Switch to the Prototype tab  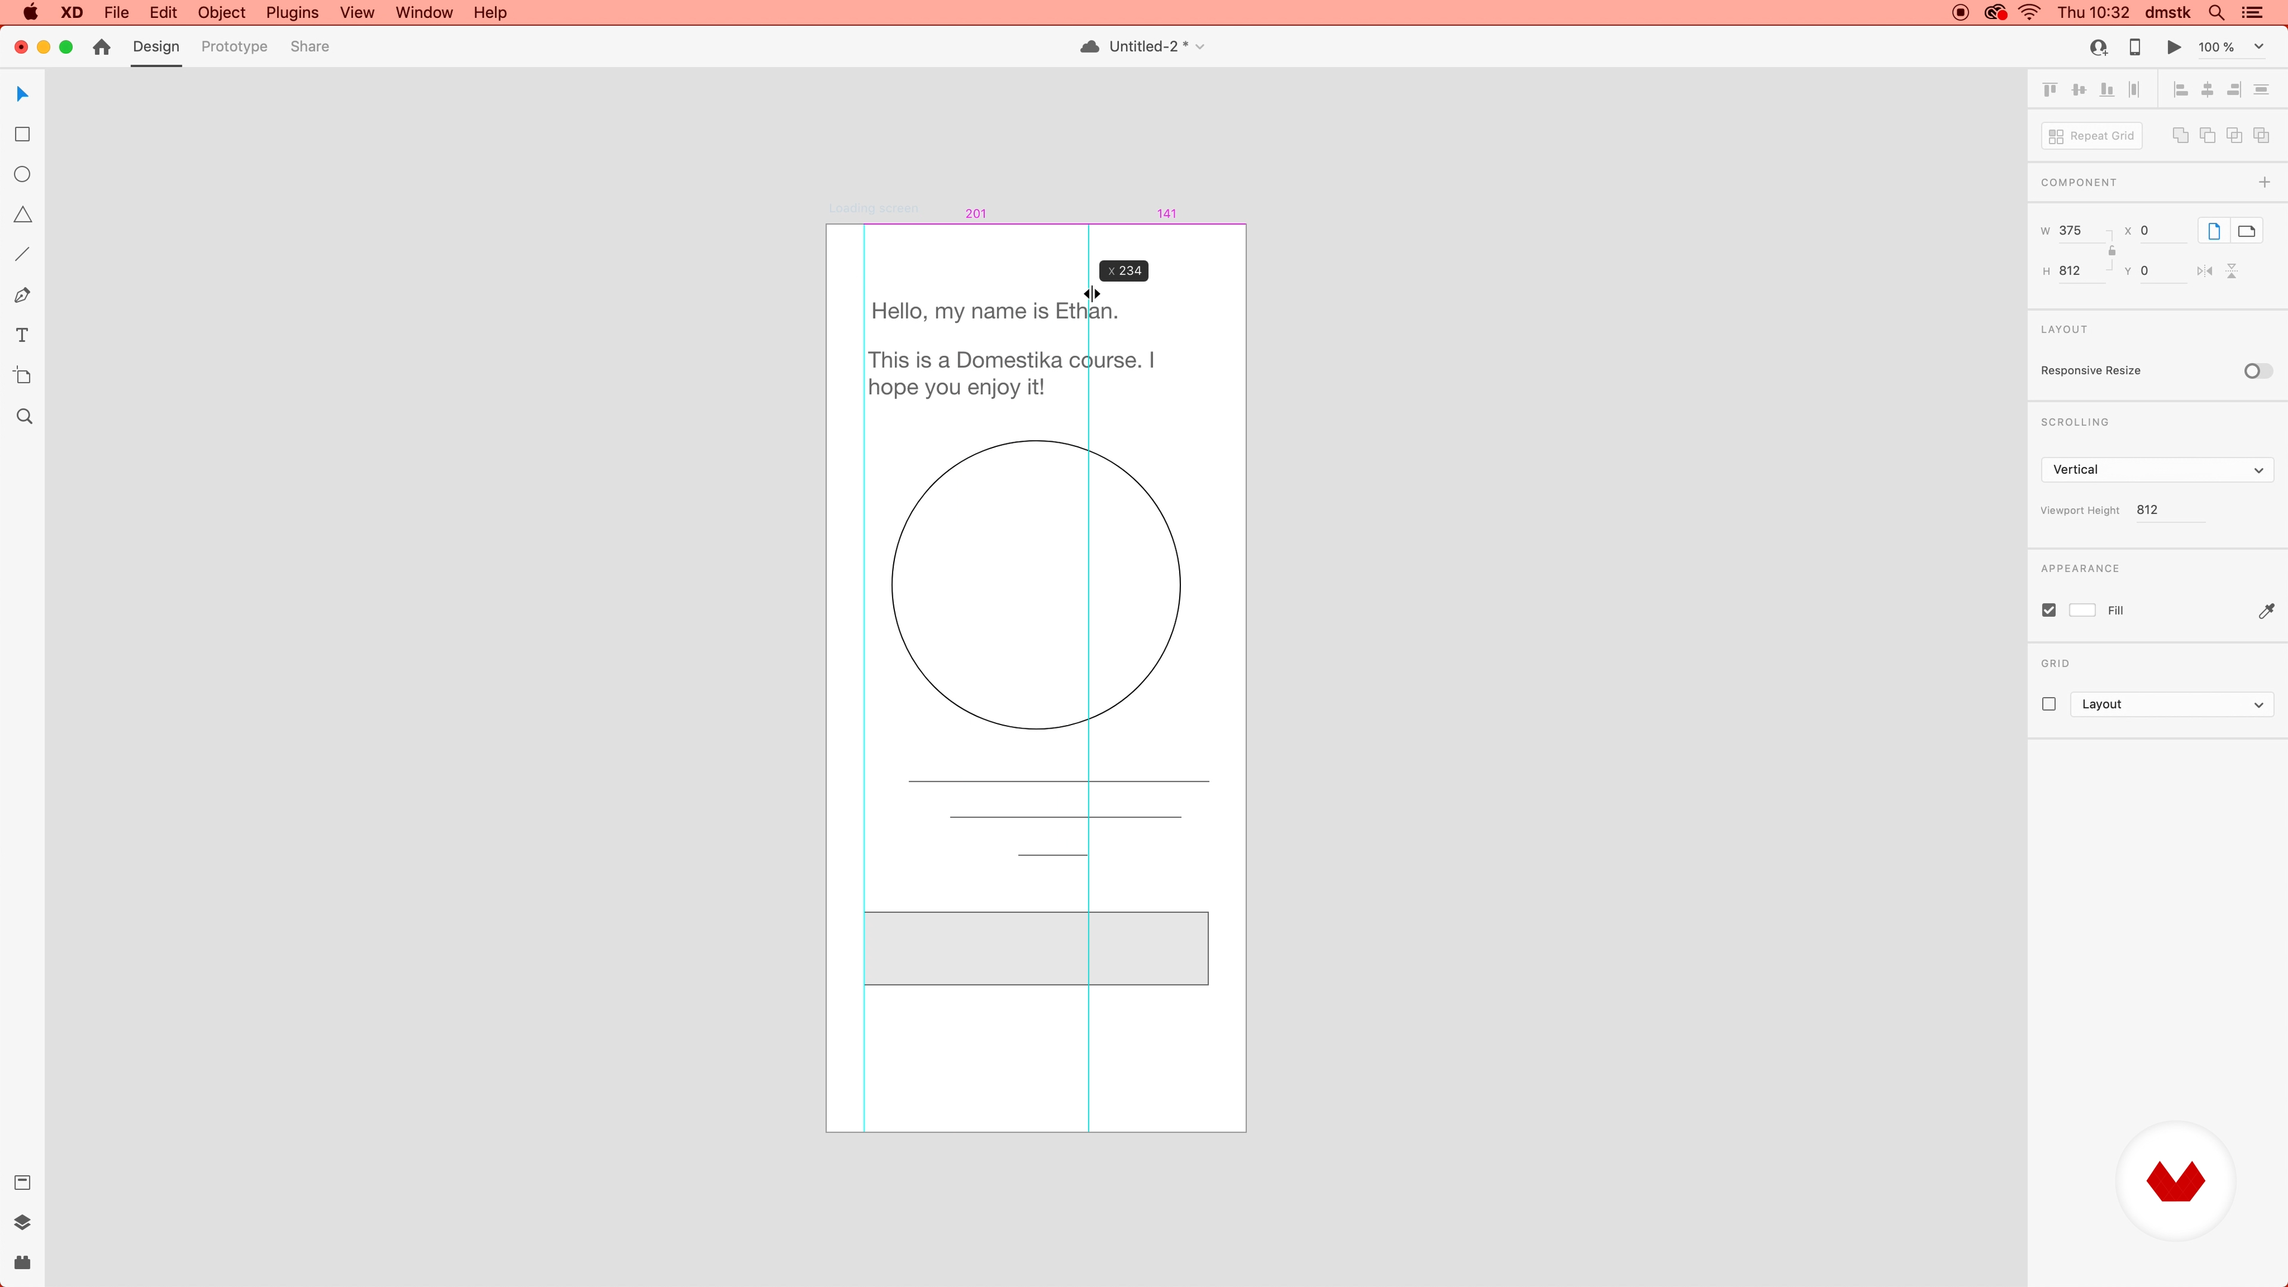(x=235, y=46)
